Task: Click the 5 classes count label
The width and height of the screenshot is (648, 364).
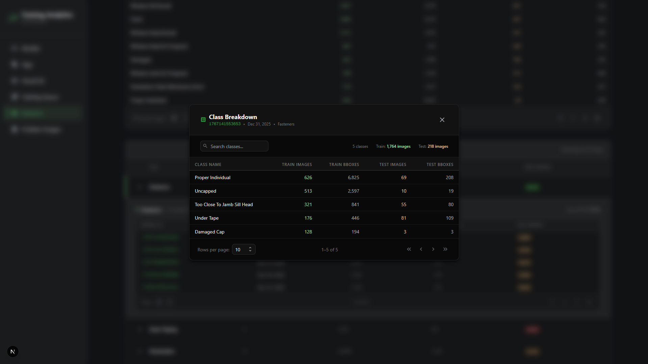Action: click(360, 146)
